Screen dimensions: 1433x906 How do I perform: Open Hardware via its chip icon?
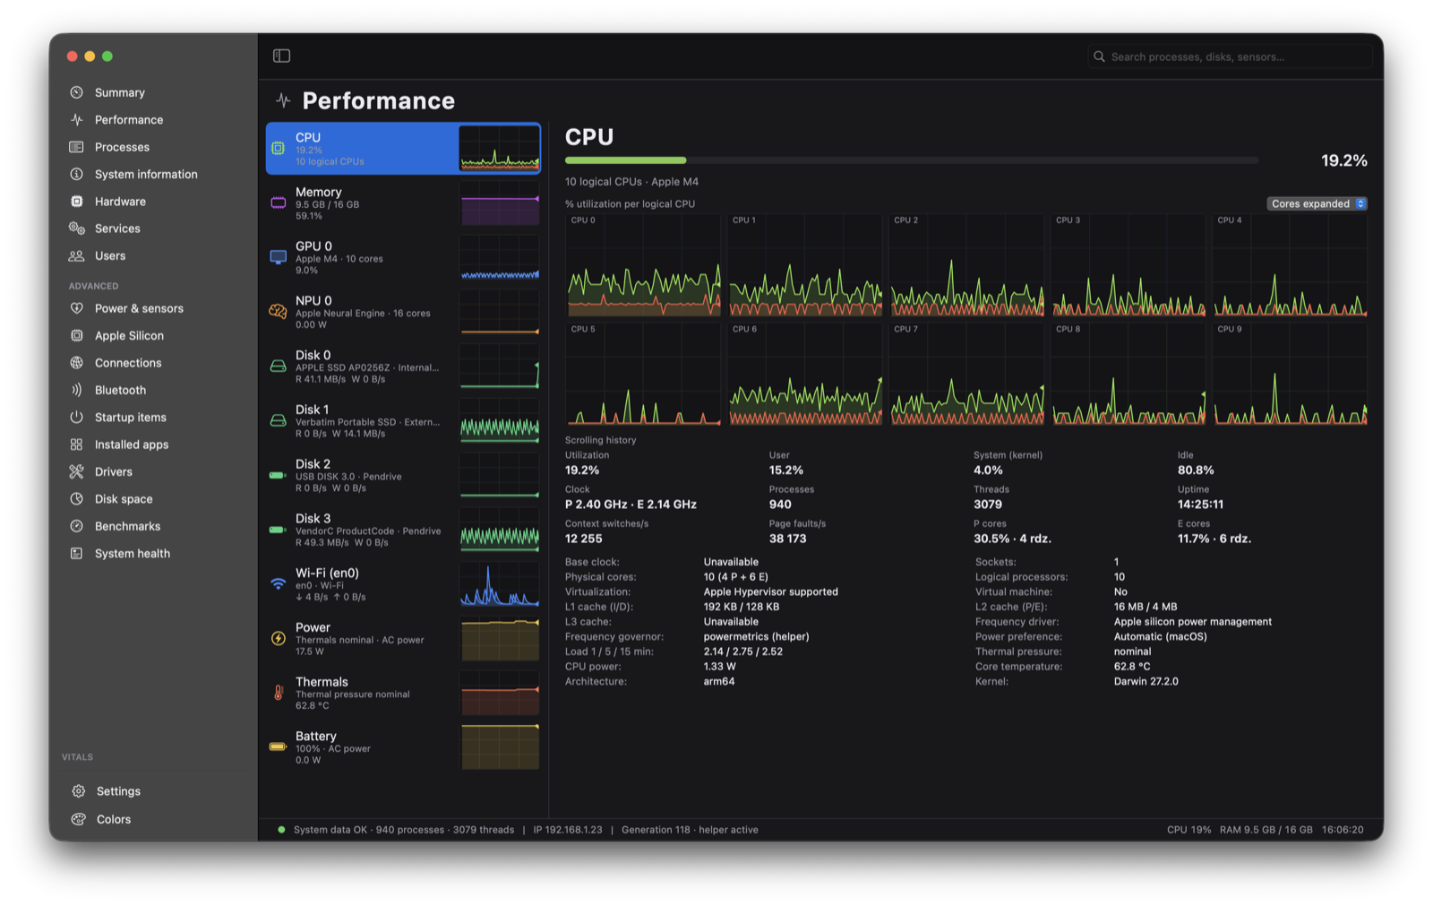(x=77, y=202)
